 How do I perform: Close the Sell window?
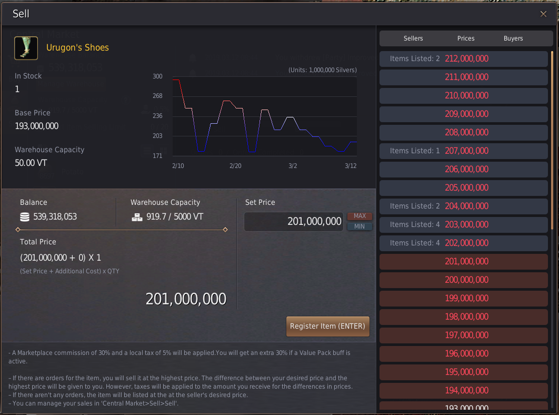point(543,14)
